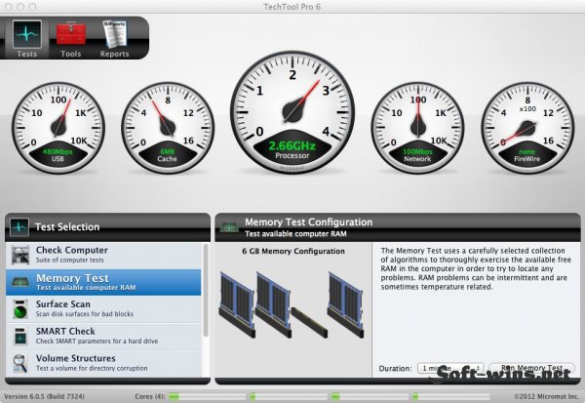Image resolution: width=585 pixels, height=403 pixels.
Task: Click the second core usage bar
Action: click(x=288, y=396)
